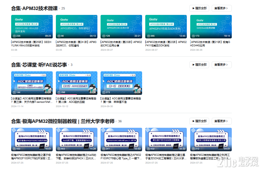This screenshot has height=169, width=261.
Task: Click play-count icon showing 653 on Keil5 tutorial
Action: pos(59,149)
